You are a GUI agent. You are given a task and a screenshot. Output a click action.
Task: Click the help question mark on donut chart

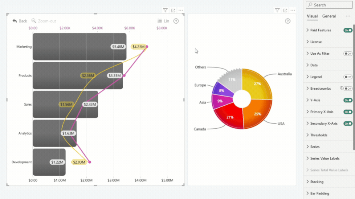288,21
